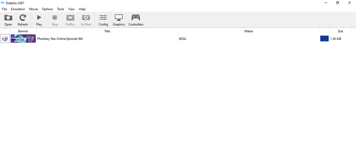Screen dimensions: 356x162
Task: Select the GameCube platform icon in the row
Action: tap(5, 39)
